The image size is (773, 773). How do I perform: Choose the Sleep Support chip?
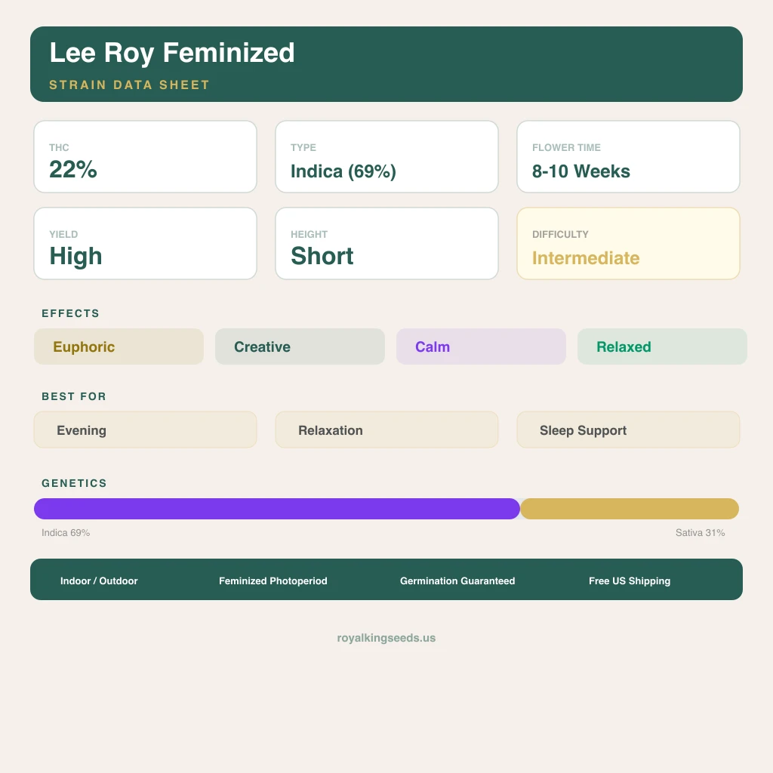pyautogui.click(x=629, y=430)
